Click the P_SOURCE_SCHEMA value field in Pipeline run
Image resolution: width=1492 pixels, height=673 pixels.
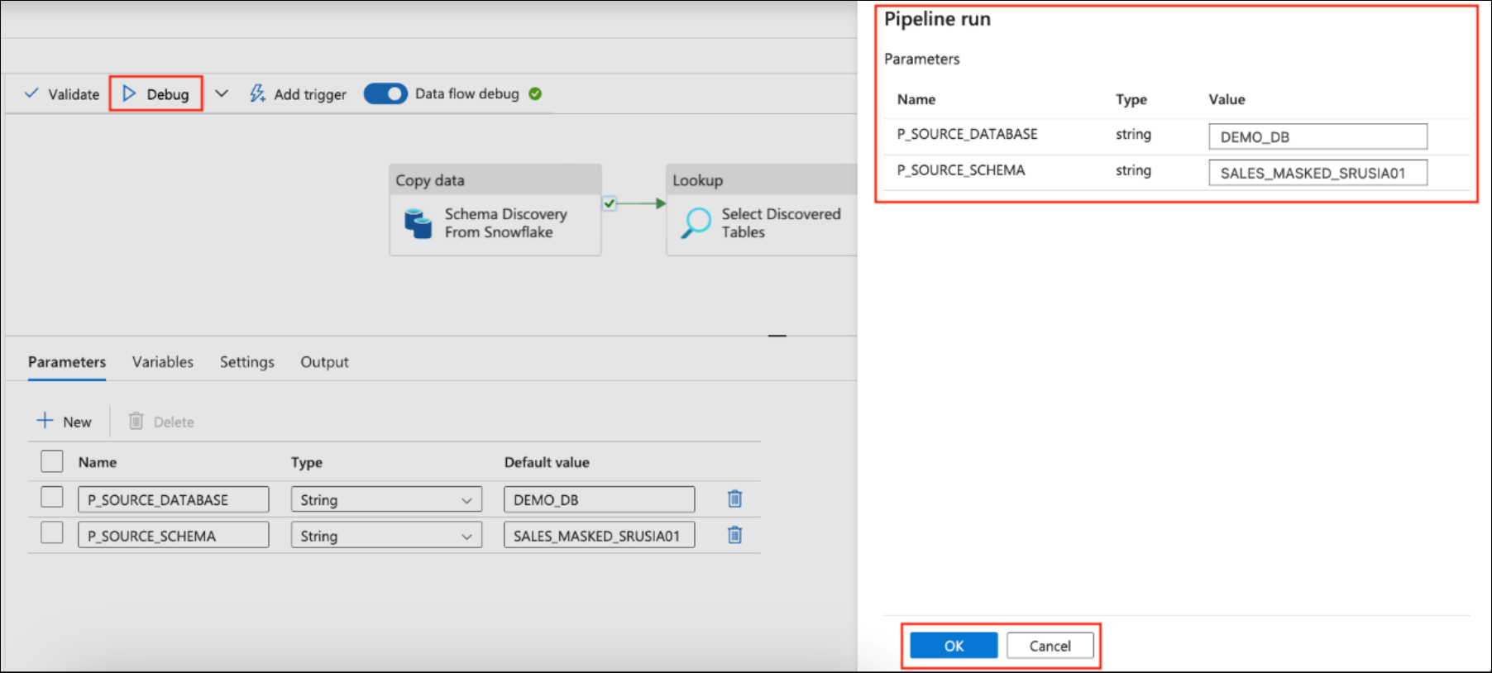point(1317,173)
